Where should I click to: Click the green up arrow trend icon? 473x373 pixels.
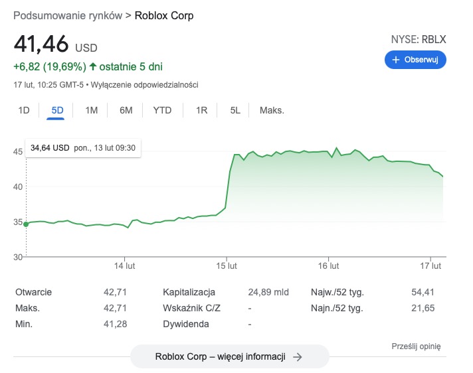point(93,66)
